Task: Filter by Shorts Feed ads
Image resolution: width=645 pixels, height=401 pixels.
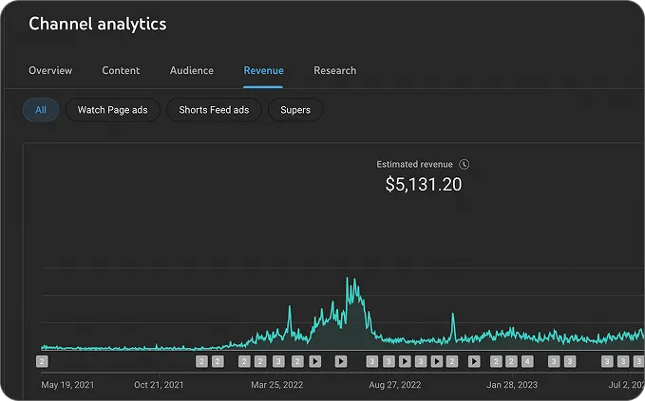Action: [x=214, y=110]
